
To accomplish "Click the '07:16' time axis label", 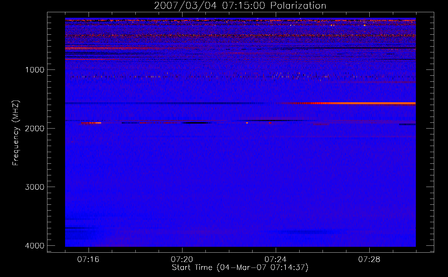I will click(88, 260).
